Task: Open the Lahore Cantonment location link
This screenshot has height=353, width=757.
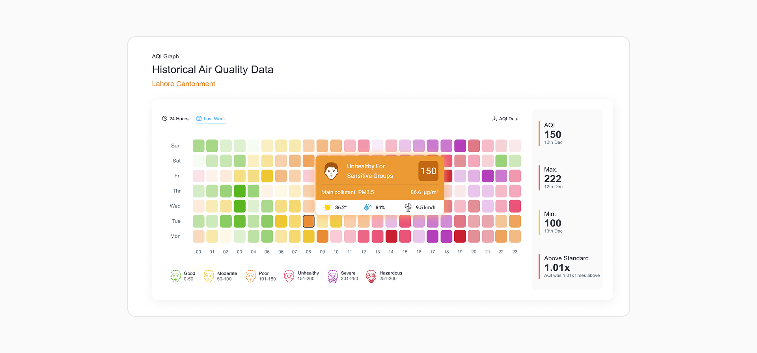Action: coord(183,84)
